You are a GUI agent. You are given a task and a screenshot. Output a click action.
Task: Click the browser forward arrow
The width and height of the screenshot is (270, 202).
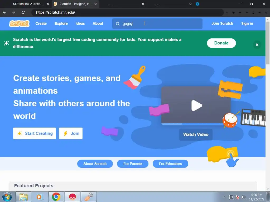pos(14,12)
